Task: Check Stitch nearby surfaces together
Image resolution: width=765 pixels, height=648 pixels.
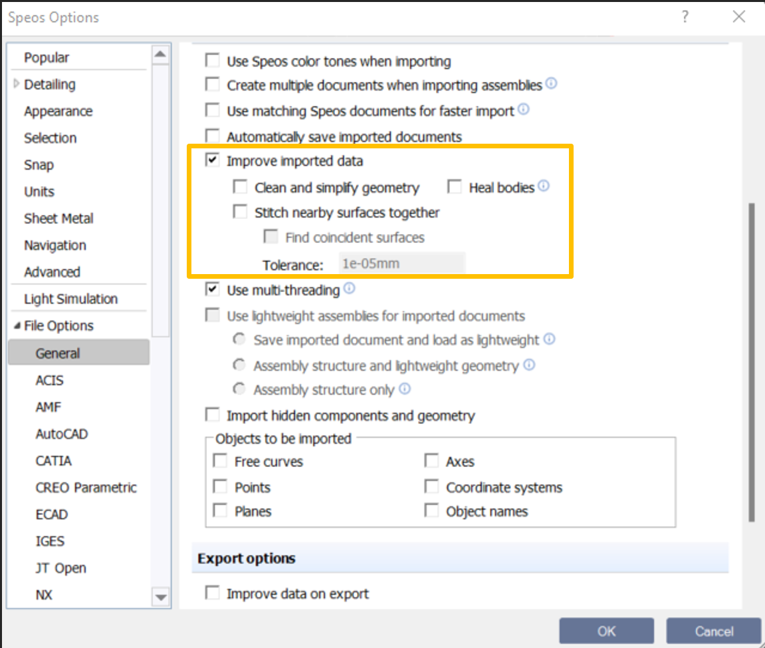Action: (x=240, y=212)
